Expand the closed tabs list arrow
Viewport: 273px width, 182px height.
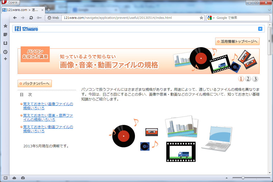269,10
